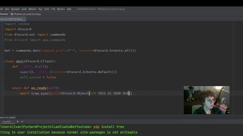Open the Navigate menu
This screenshot has width=243, height=136.
(15, 9)
